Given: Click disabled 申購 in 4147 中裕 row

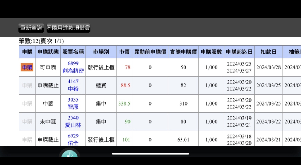Looking at the screenshot, I should (x=27, y=85).
